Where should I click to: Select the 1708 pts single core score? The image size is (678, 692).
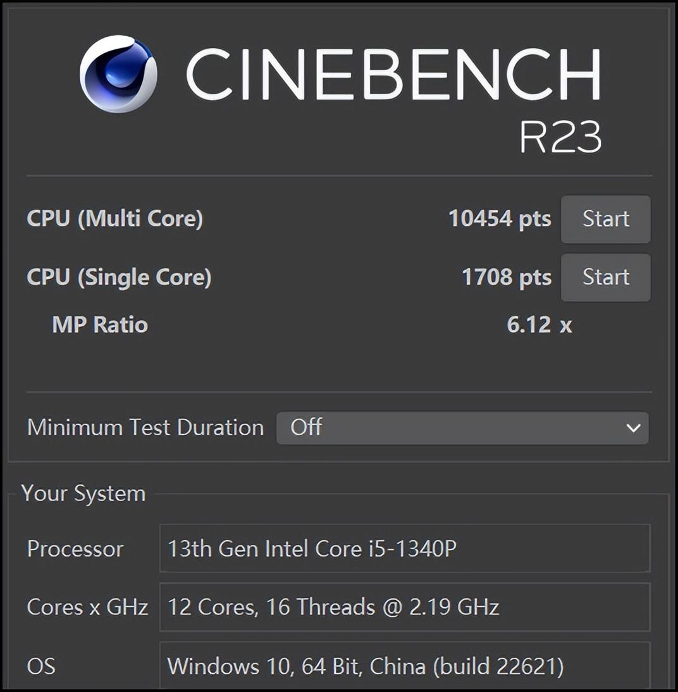507,277
